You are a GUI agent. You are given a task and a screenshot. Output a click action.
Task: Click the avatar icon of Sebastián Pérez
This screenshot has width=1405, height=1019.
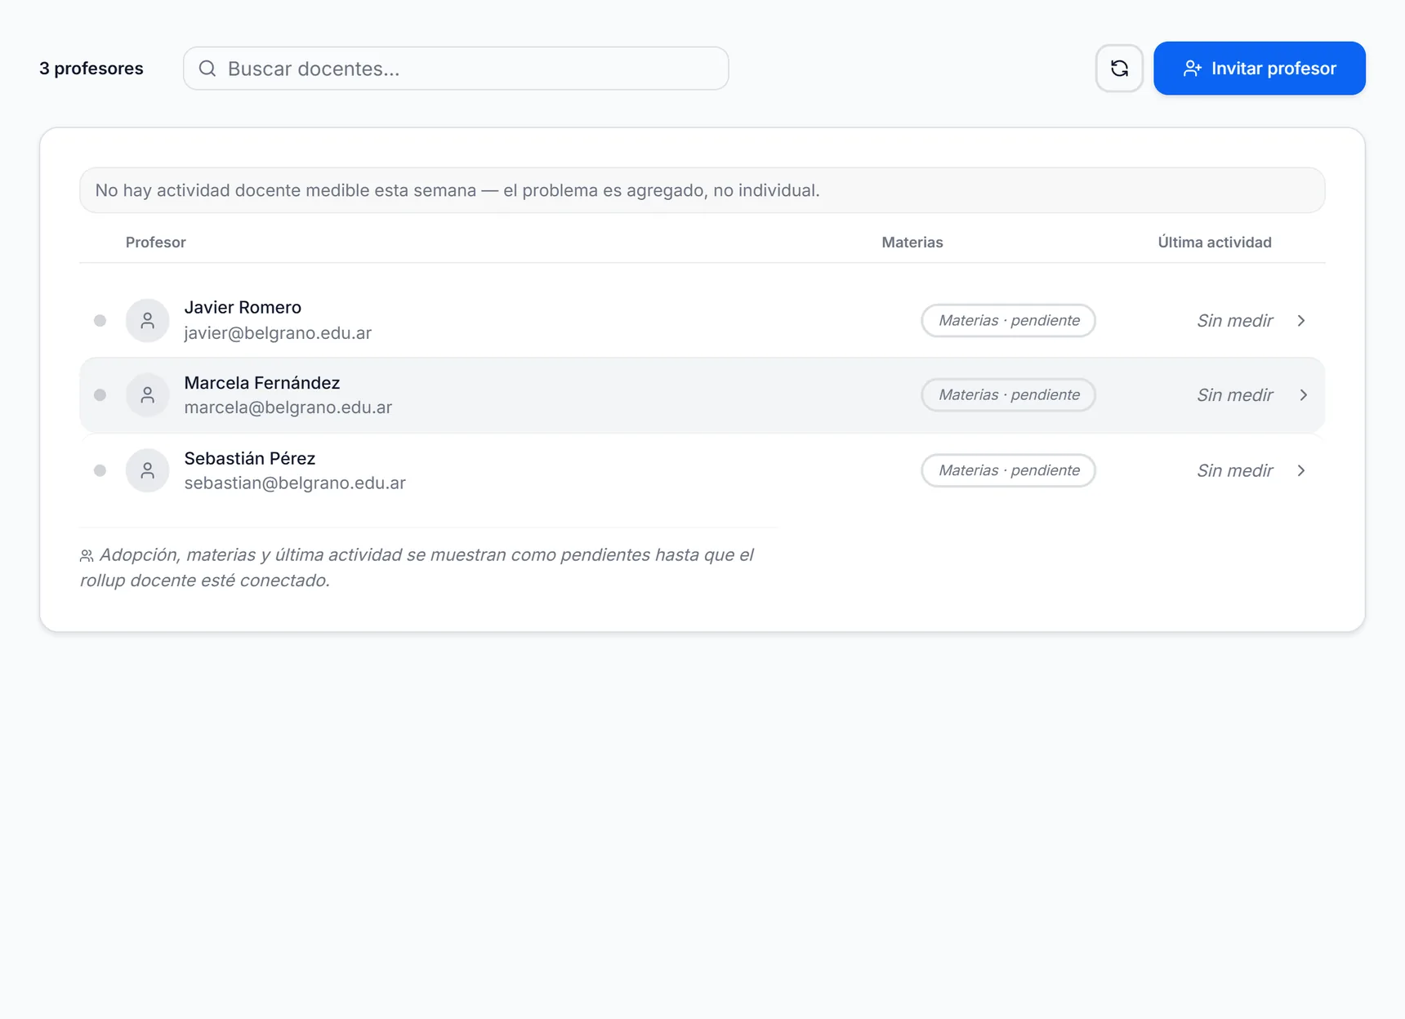(148, 470)
